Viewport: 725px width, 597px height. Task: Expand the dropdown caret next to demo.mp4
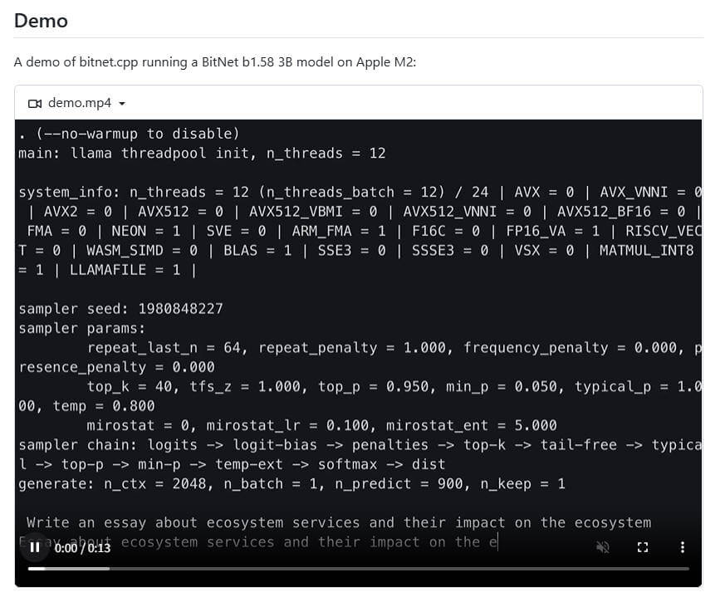122,104
